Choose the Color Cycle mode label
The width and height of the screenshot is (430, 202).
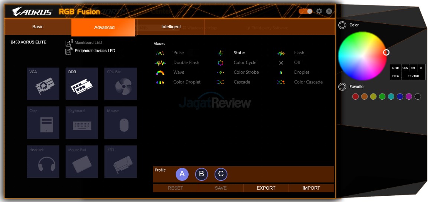click(245, 62)
